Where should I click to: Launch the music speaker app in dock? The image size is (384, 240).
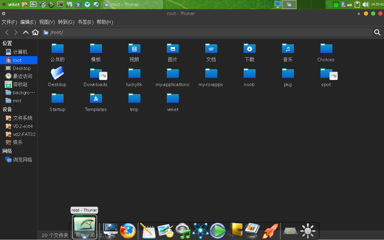(183, 231)
